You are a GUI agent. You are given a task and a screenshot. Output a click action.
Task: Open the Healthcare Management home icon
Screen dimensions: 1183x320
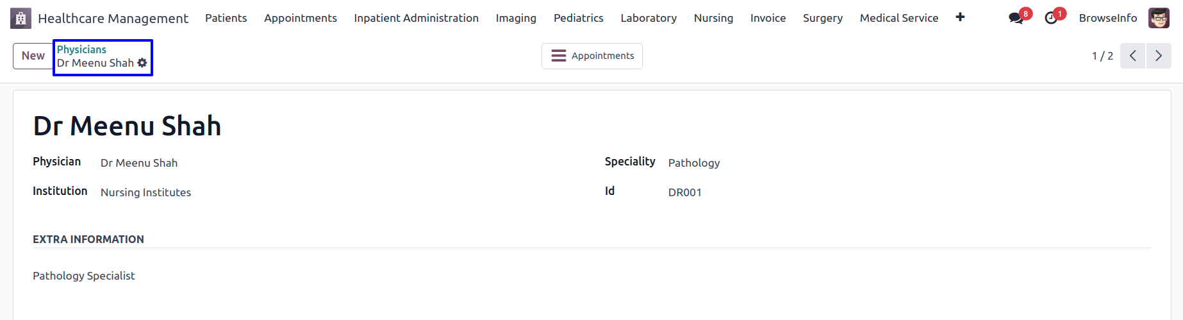(21, 18)
